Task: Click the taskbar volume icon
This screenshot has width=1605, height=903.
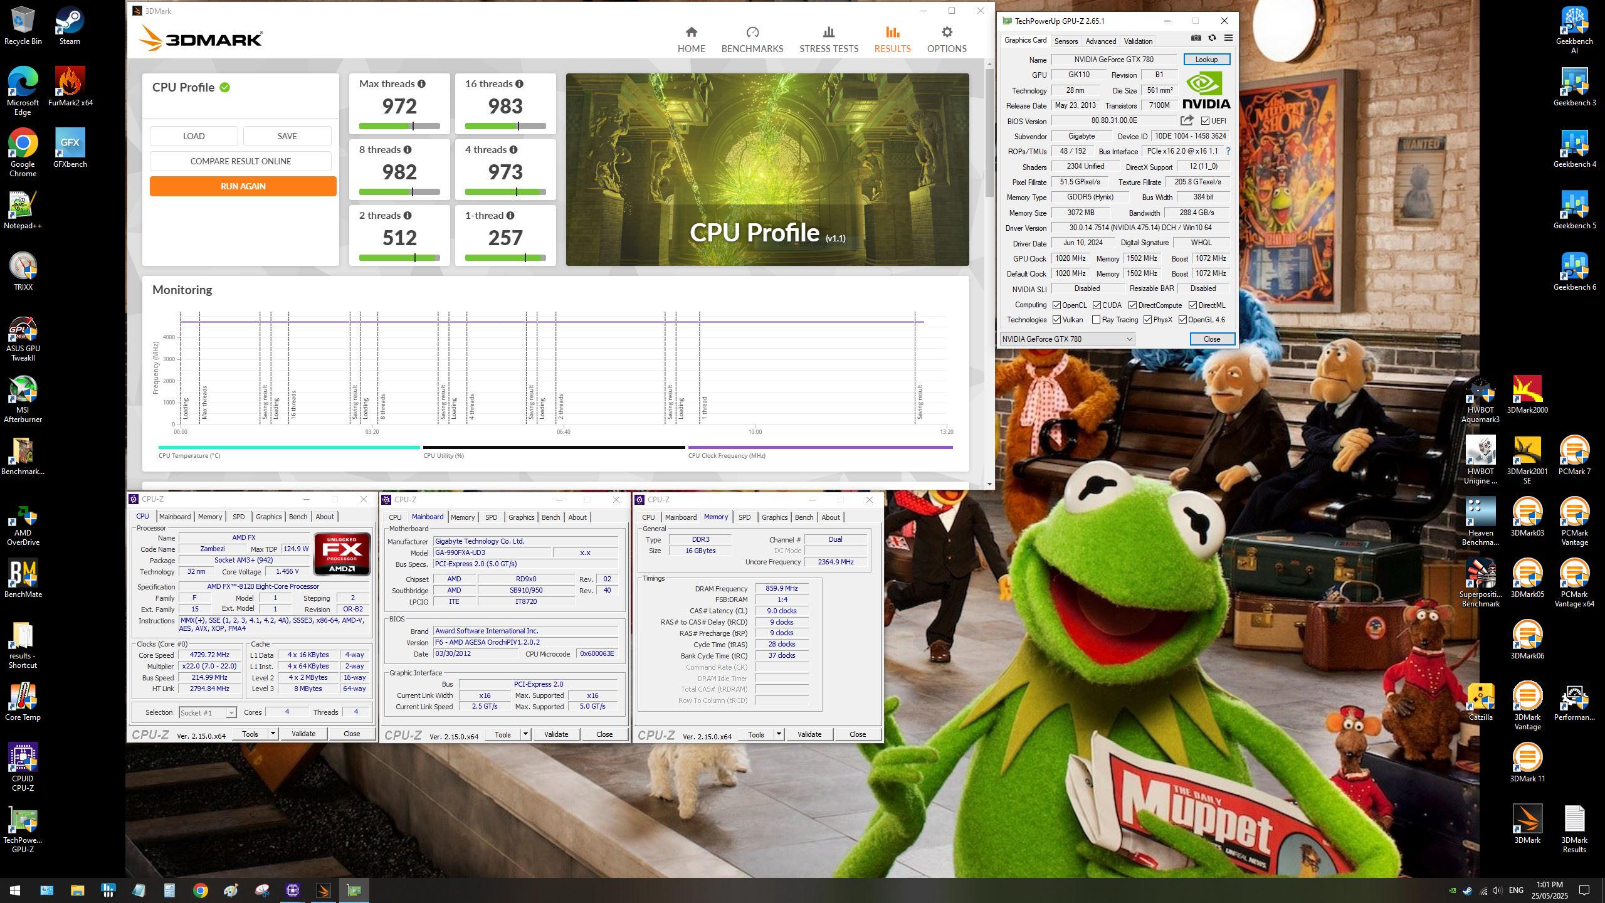Action: (x=1497, y=890)
